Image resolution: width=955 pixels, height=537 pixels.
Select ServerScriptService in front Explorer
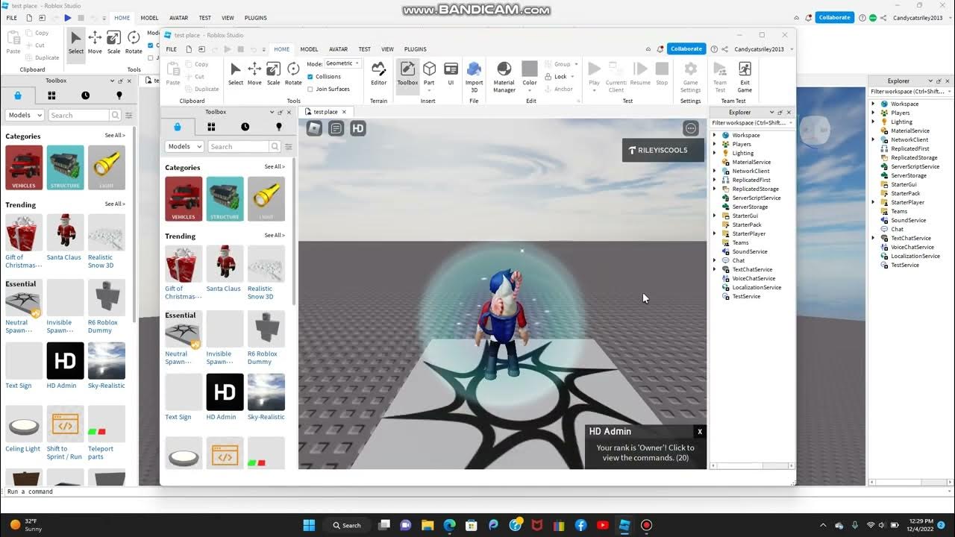tap(751, 198)
